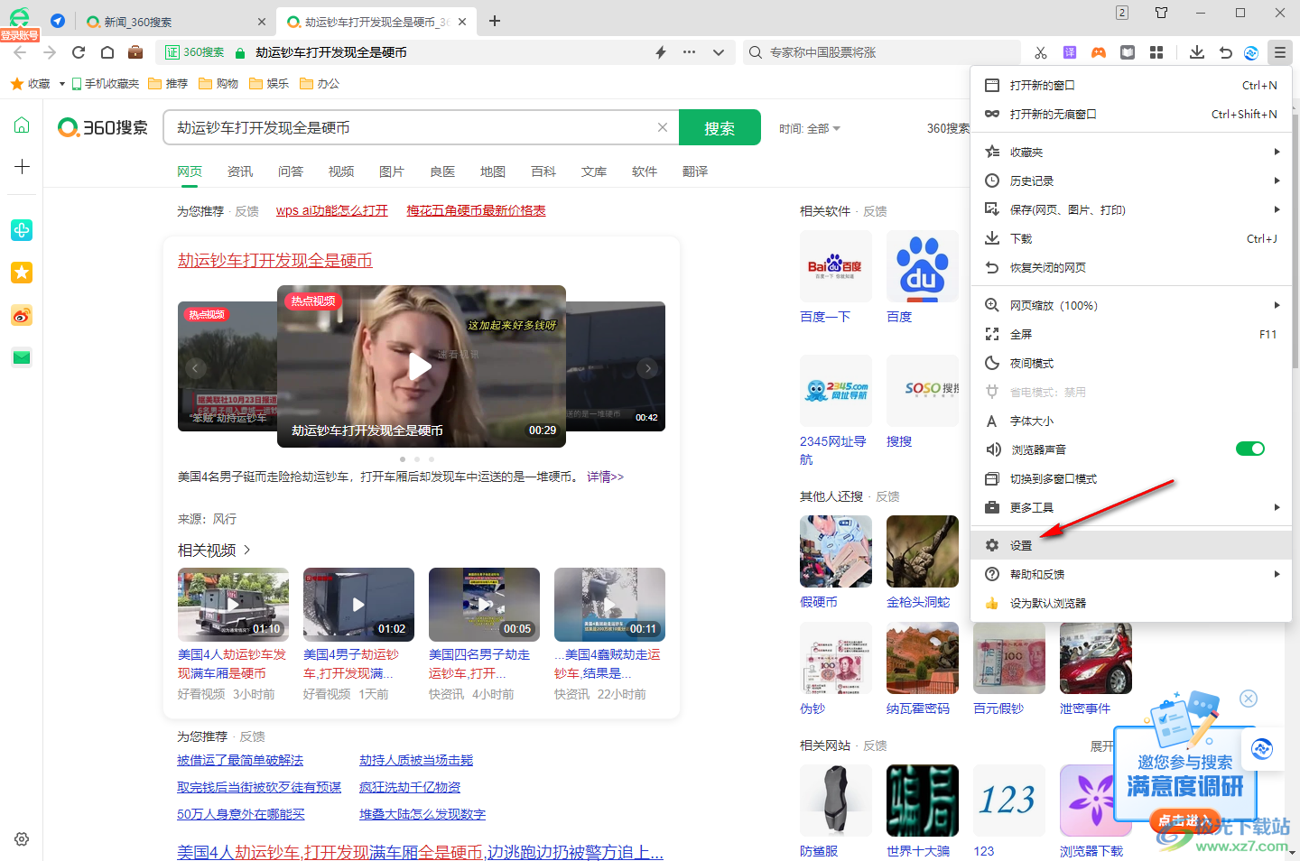1300x861 pixels.
Task: Open the 01:10 related video thumbnail
Action: coord(233,603)
